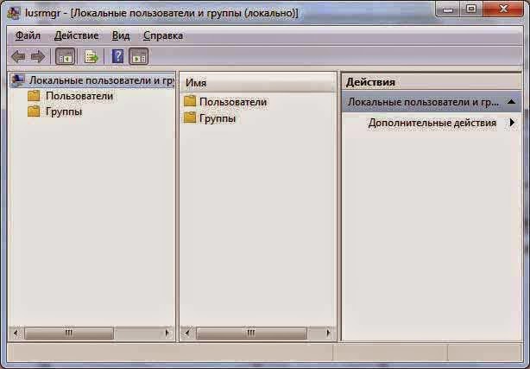Go back with the left arrow toolbar icon
Viewport: 530px width, 369px height.
tap(18, 56)
